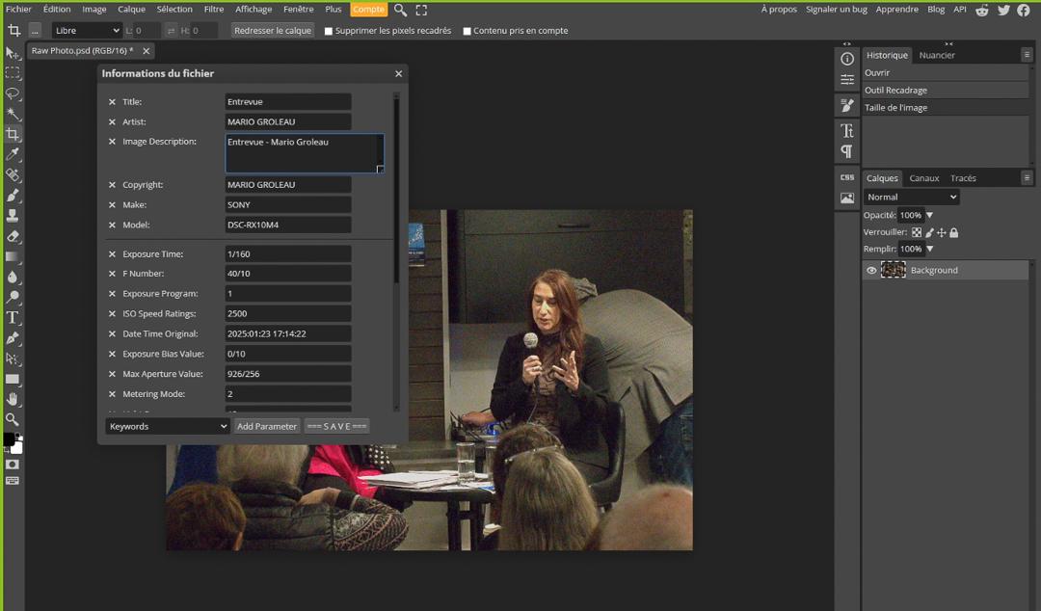Image resolution: width=1041 pixels, height=611 pixels.
Task: Enable Contenu pris en compte checkbox
Action: pyautogui.click(x=467, y=31)
